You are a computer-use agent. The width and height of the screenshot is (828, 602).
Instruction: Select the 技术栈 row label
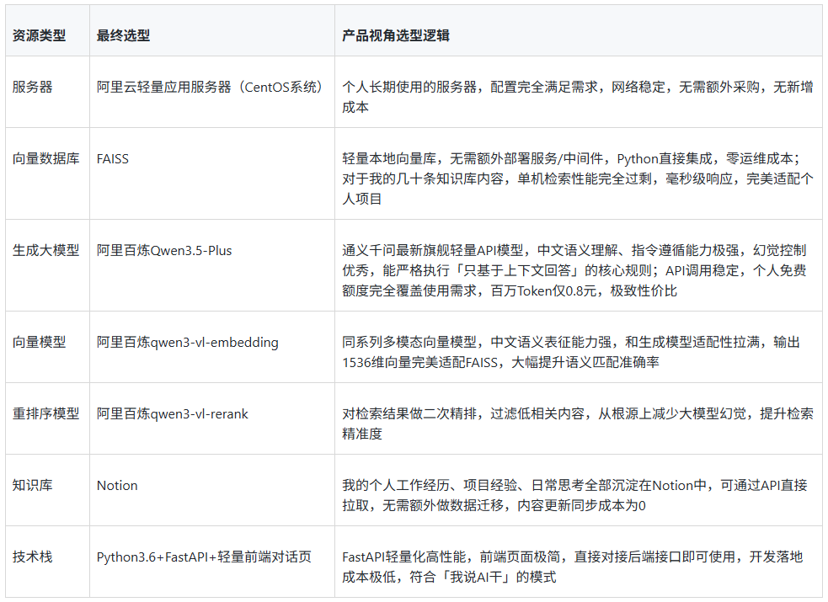32,557
